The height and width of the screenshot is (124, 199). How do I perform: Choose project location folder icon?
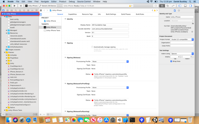(x=193, y=23)
